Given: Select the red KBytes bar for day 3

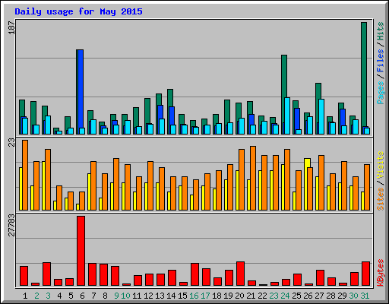Looking at the screenshot, I should click(46, 274).
